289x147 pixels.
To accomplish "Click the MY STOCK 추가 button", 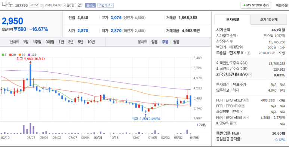I will click(x=256, y=5).
